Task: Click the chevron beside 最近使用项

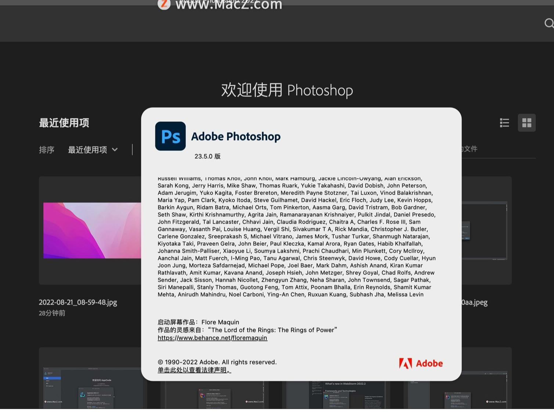Action: click(115, 150)
